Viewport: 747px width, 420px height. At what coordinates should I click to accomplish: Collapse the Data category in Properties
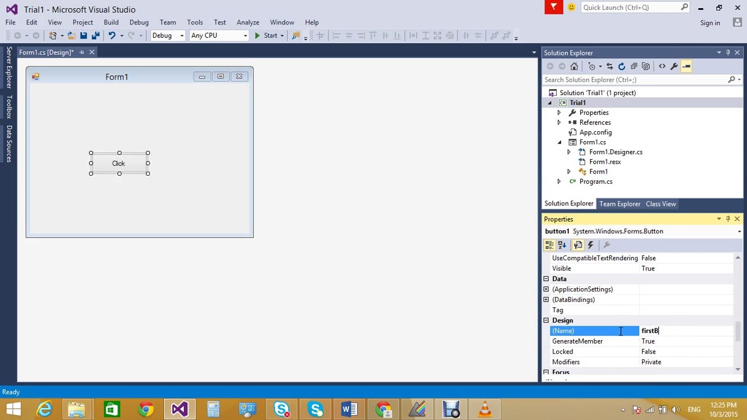coord(546,279)
